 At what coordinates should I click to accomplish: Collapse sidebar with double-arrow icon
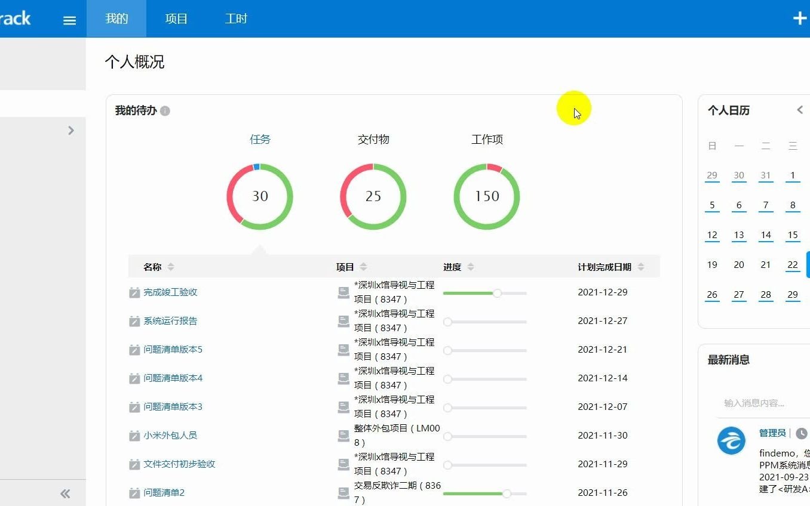[65, 493]
